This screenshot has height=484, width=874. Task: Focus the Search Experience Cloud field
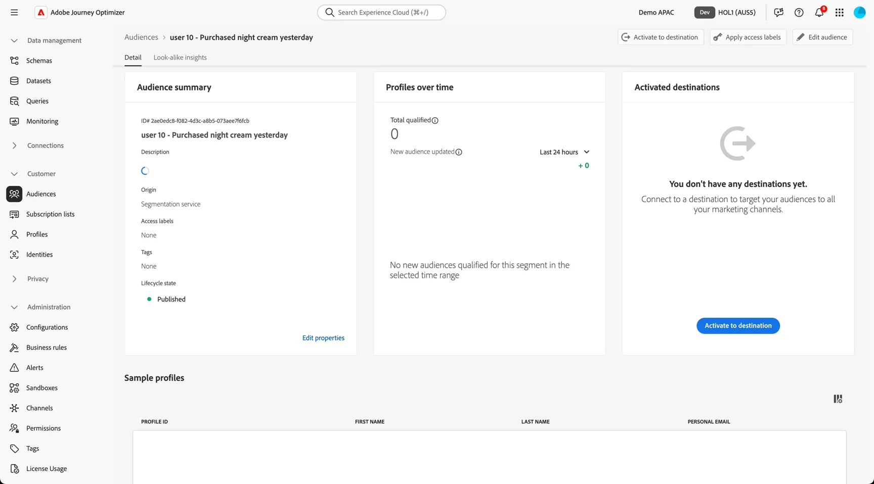click(381, 13)
